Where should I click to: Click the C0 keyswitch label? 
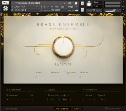(32, 95)
